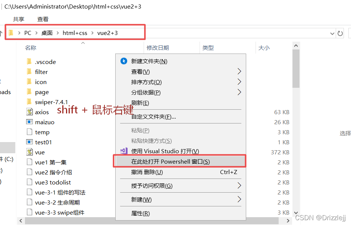Click the vue-3-3 swipe组件 file icon
The width and height of the screenshot is (351, 225).
tap(29, 212)
